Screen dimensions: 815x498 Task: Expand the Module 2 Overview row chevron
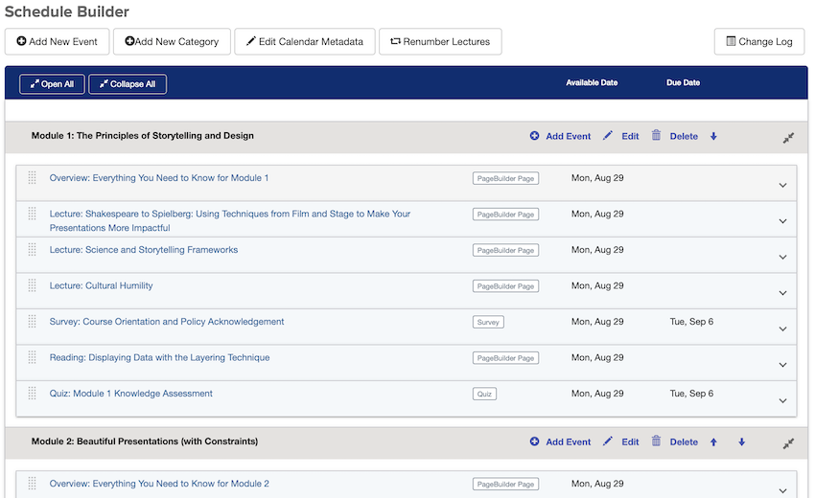pos(782,490)
